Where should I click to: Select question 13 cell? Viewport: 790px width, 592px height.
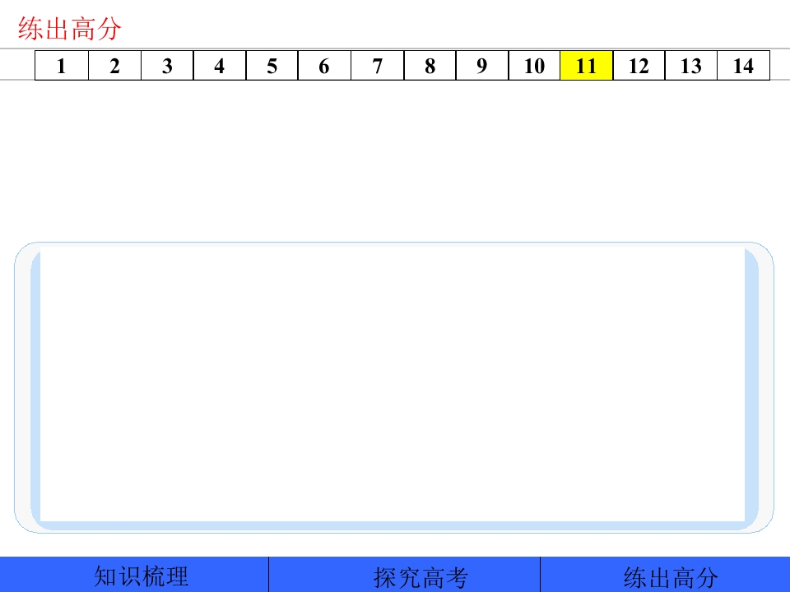click(x=691, y=66)
